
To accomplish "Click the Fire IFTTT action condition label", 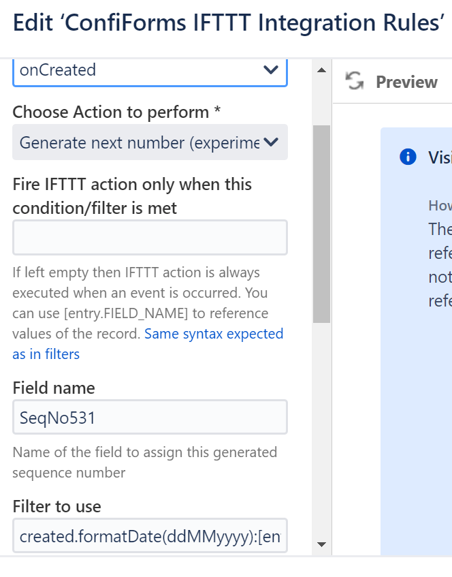I will 132,194.
